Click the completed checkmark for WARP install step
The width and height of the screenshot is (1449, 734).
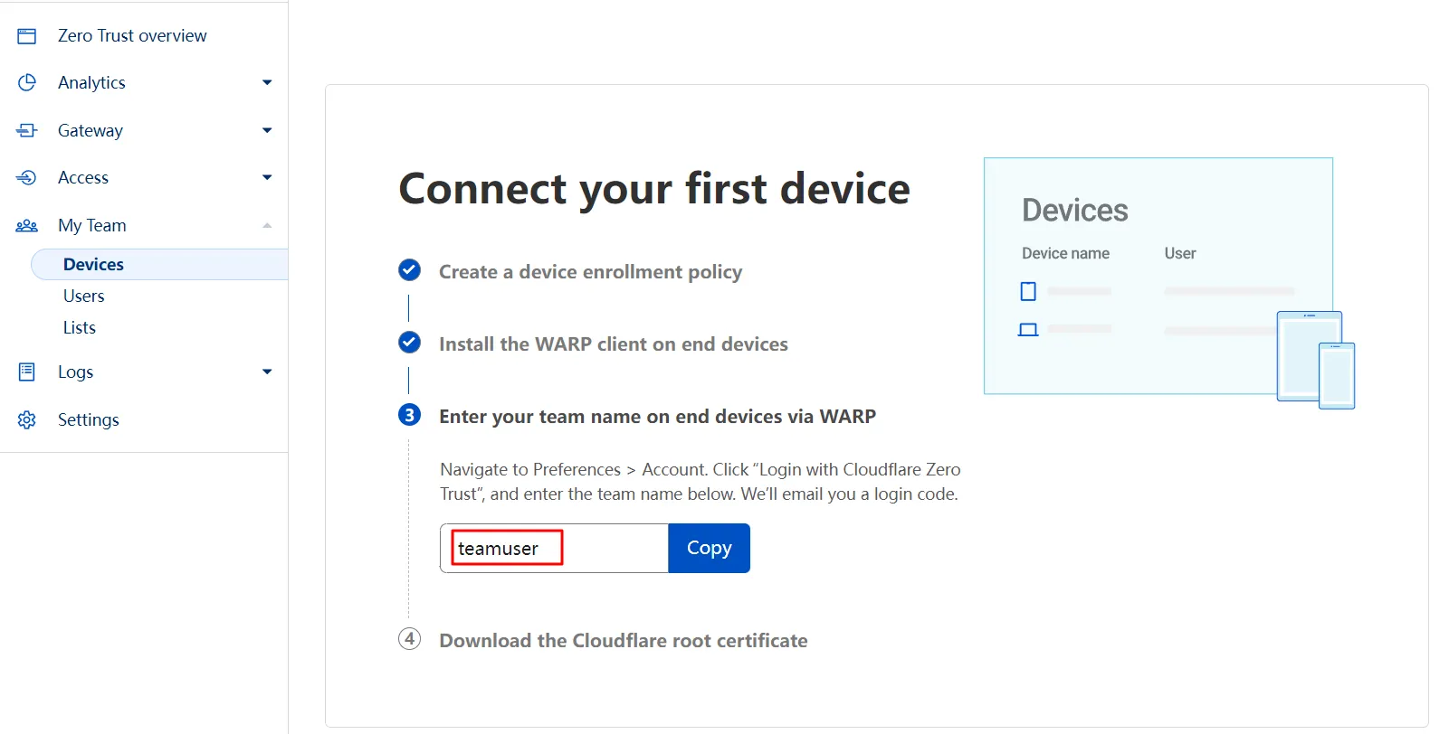(x=409, y=343)
